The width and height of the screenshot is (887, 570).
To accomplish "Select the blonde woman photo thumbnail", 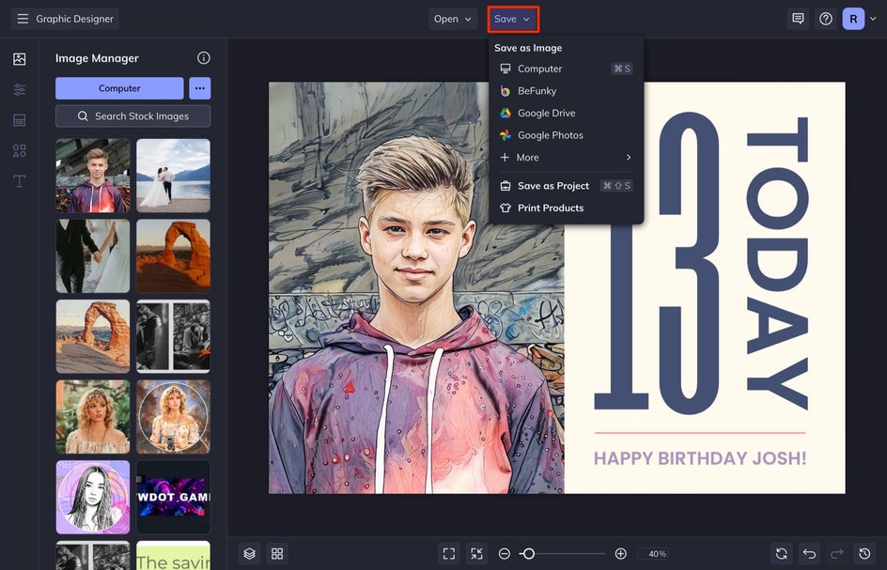I will tap(93, 416).
